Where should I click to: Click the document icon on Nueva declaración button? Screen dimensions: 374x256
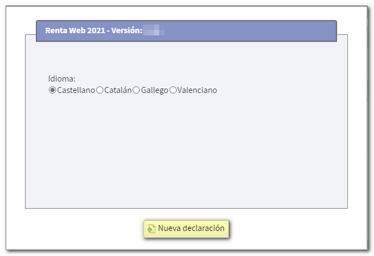(x=151, y=229)
